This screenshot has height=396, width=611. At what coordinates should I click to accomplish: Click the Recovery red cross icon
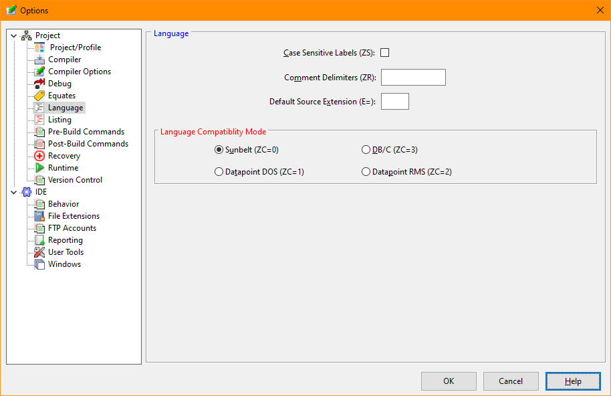[x=39, y=156]
